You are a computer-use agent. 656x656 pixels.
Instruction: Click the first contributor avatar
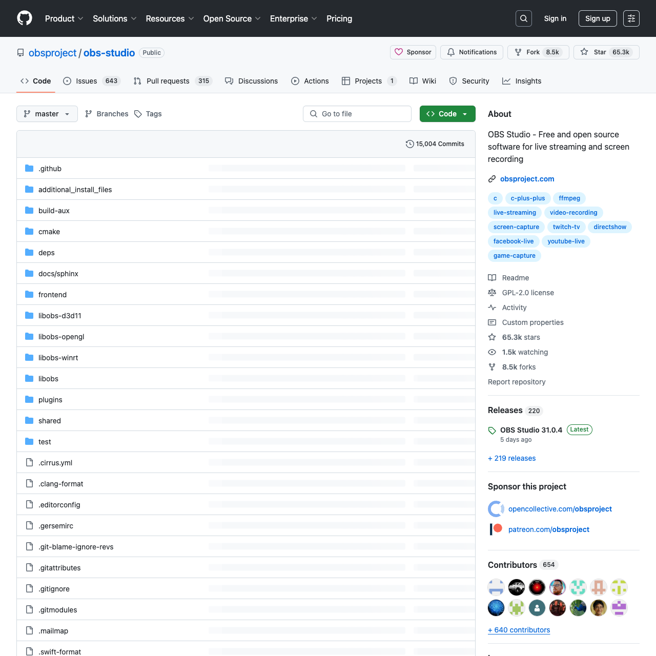(x=496, y=587)
